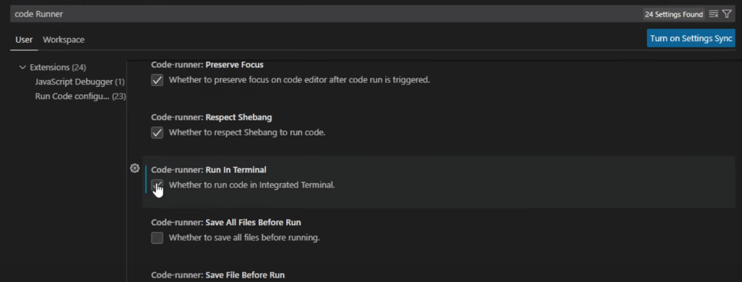Click the Code-runner: Save All Files Before Run heading

click(x=226, y=222)
